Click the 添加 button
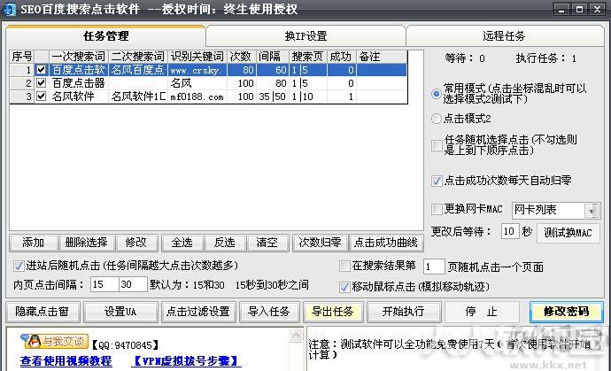The width and height of the screenshot is (611, 371). click(34, 243)
